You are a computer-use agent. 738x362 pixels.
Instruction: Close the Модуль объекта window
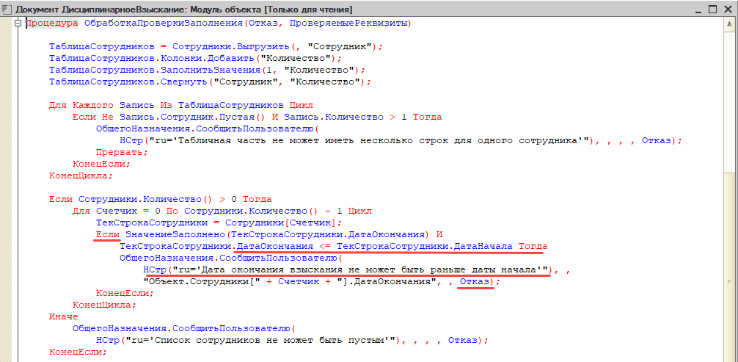coord(727,9)
